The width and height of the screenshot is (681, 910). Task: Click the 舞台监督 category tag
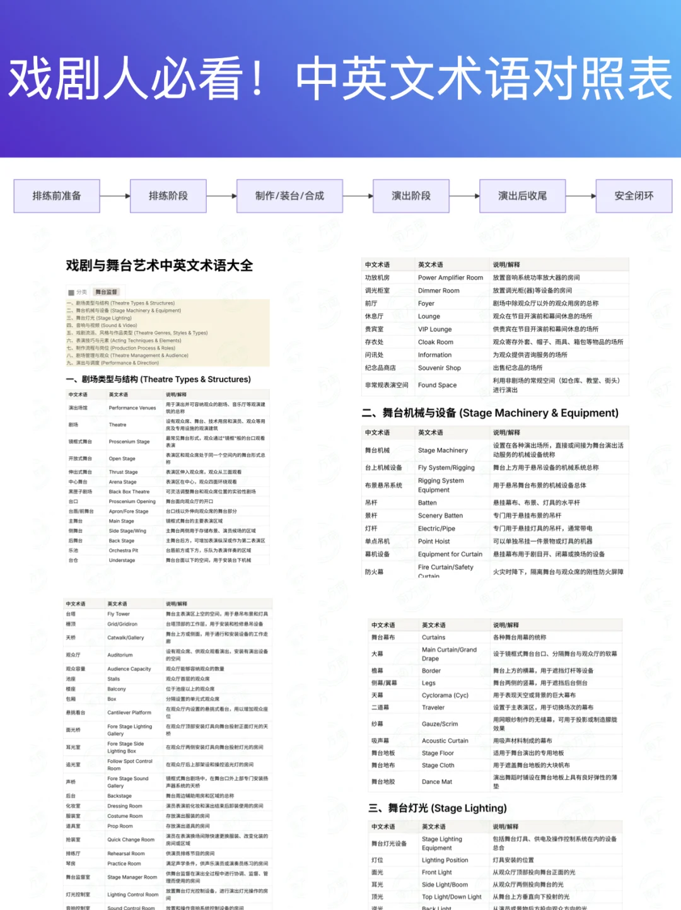(x=107, y=292)
